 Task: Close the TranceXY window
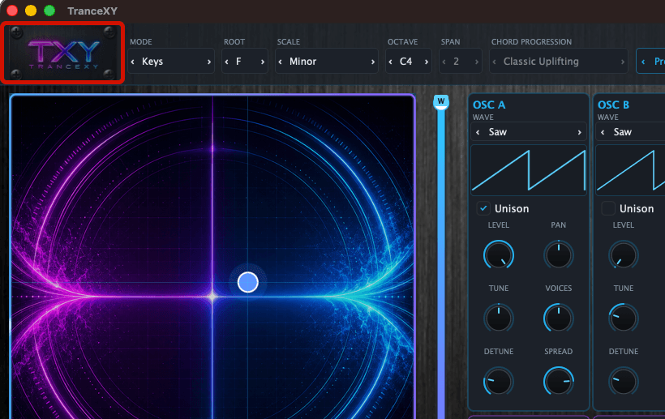tap(12, 11)
